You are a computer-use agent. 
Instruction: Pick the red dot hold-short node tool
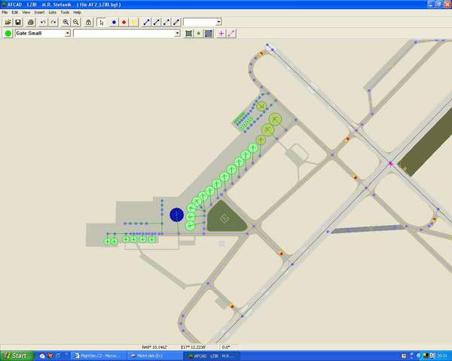pos(124,22)
